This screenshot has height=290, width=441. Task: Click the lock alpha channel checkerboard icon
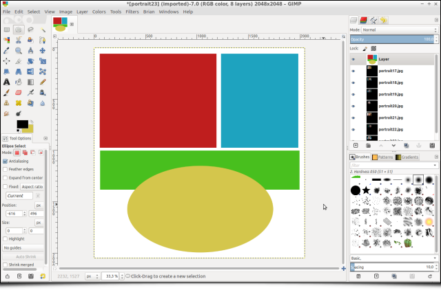click(373, 49)
